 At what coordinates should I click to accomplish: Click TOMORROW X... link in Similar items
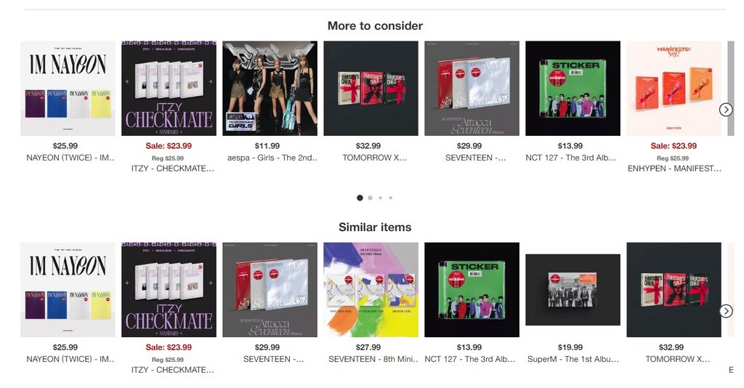678,359
